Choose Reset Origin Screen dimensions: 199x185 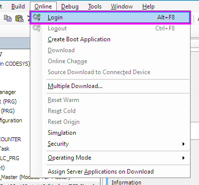[x=110, y=122]
